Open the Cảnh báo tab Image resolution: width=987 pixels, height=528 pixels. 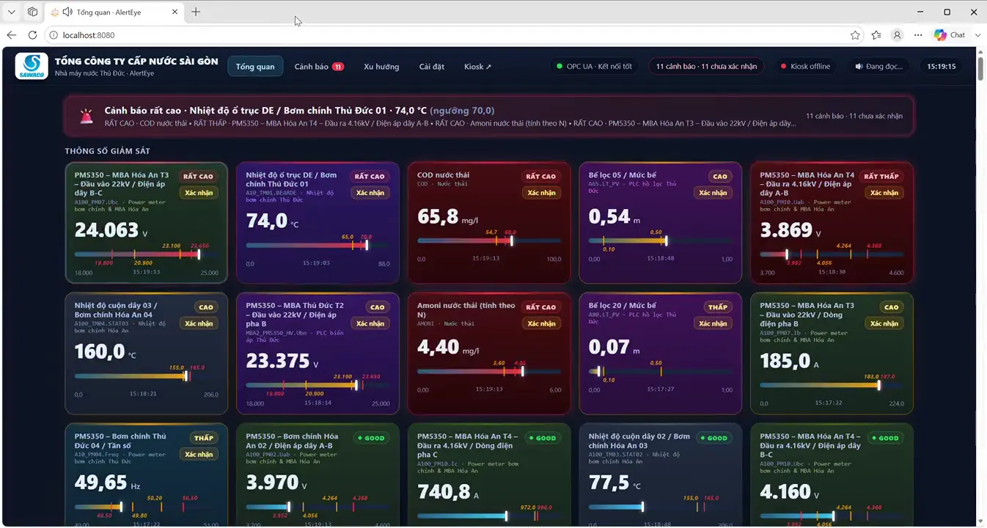[x=319, y=67]
